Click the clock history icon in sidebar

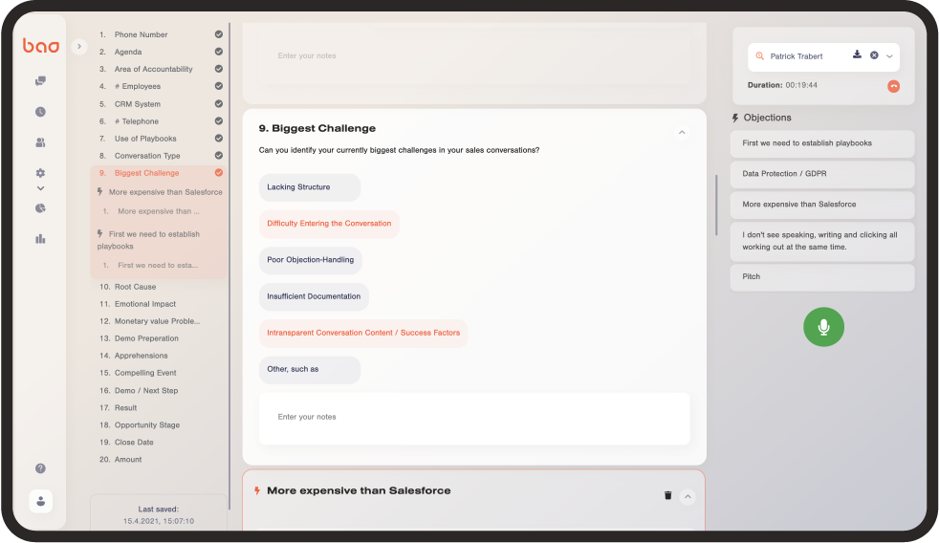(40, 112)
